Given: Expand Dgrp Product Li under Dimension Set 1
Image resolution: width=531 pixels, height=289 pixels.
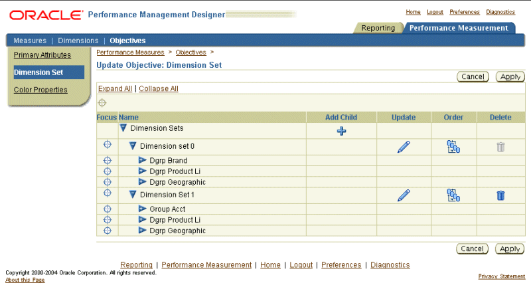Looking at the screenshot, I should coord(142,219).
